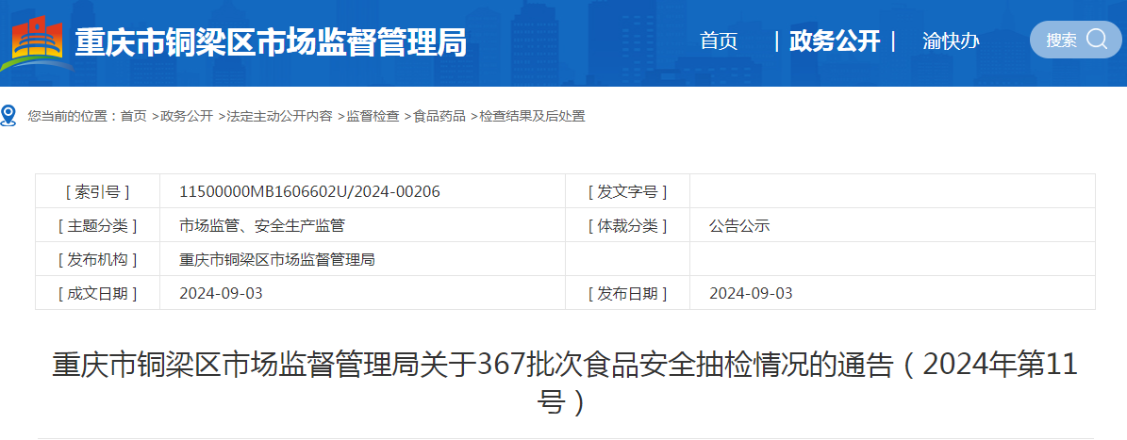Click the magnifying glass search icon
Image resolution: width=1127 pixels, height=440 pixels.
click(x=1097, y=40)
